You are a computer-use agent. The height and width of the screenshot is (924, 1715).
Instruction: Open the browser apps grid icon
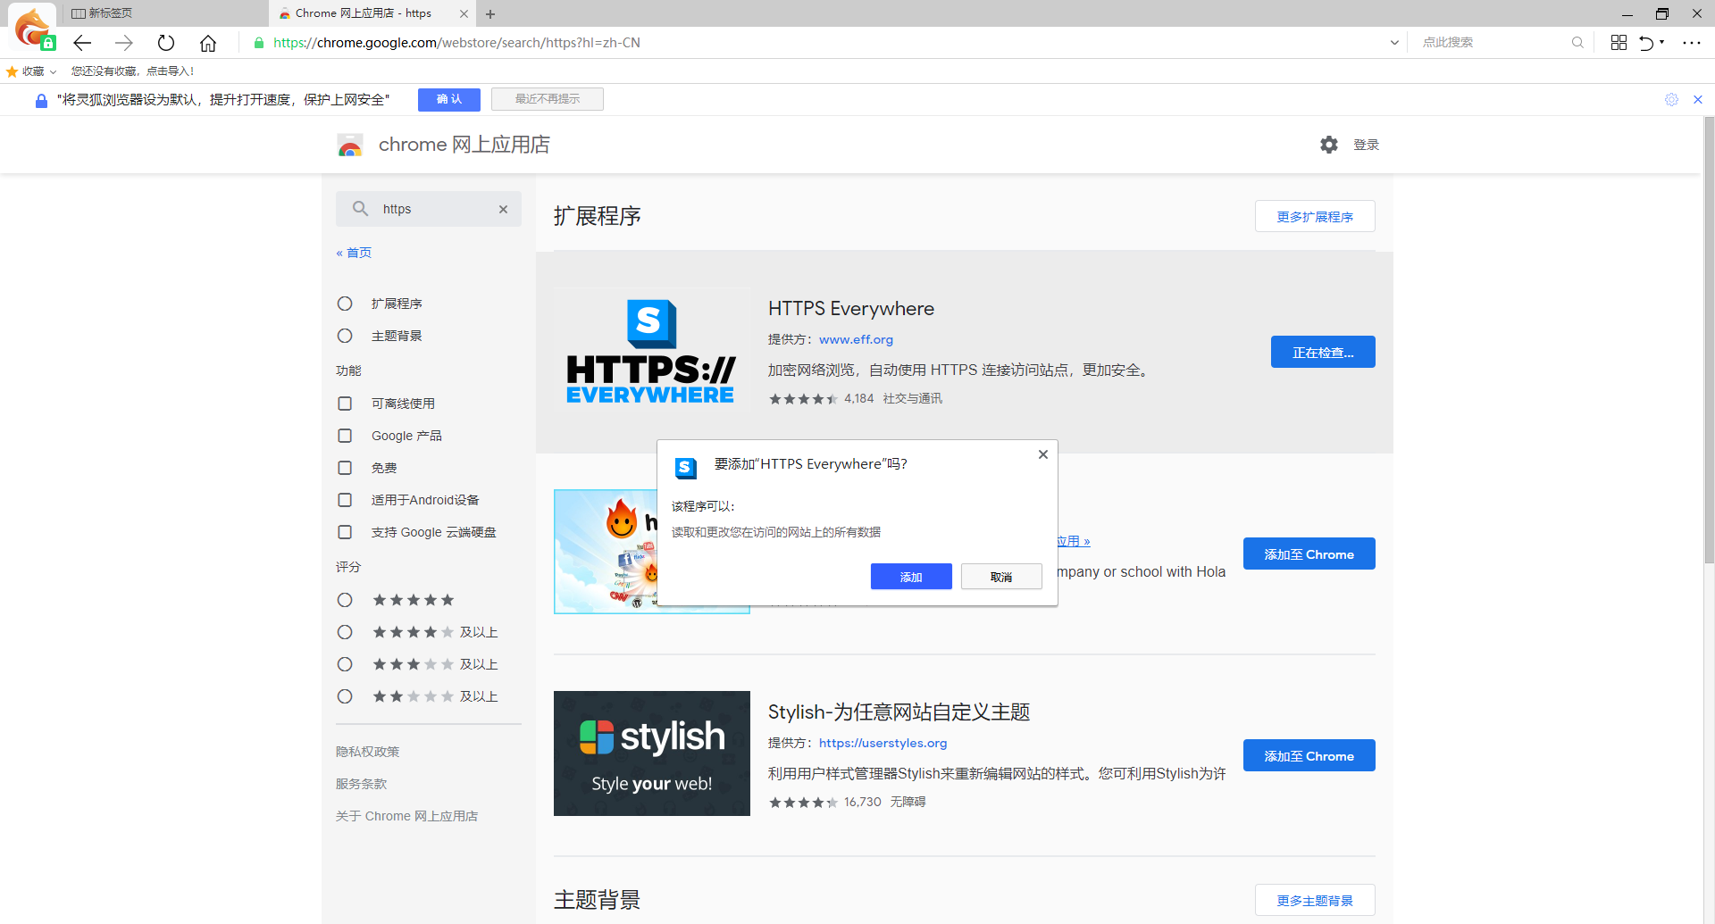pyautogui.click(x=1619, y=43)
